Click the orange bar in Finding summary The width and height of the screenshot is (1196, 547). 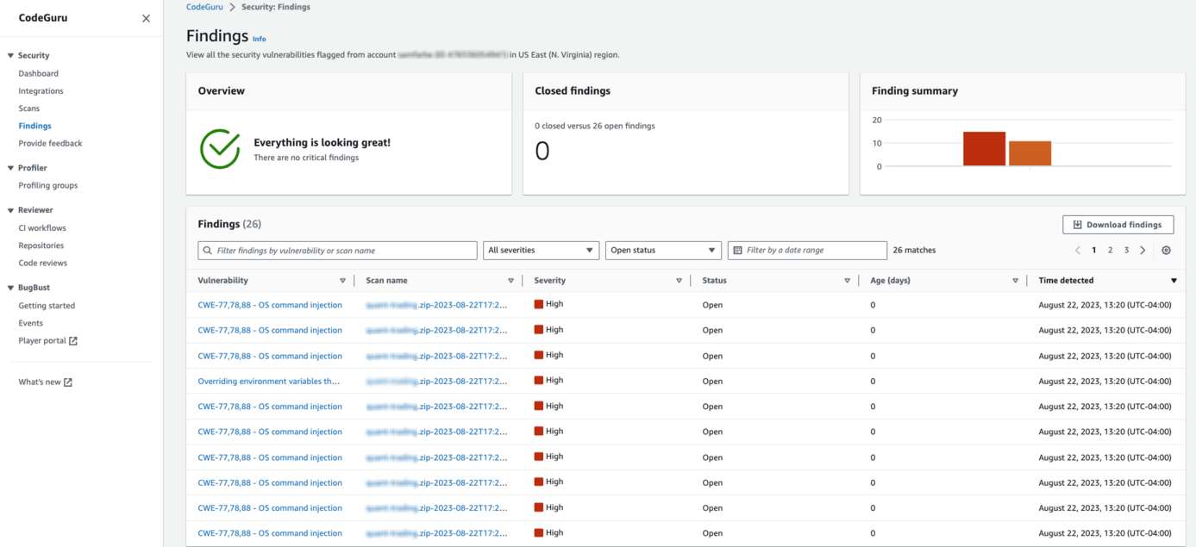pos(1030,153)
